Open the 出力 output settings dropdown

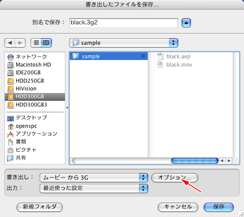(94, 188)
